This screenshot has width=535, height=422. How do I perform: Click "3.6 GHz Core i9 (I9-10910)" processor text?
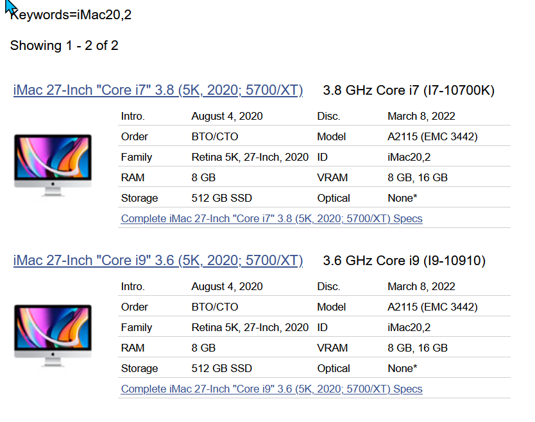404,261
